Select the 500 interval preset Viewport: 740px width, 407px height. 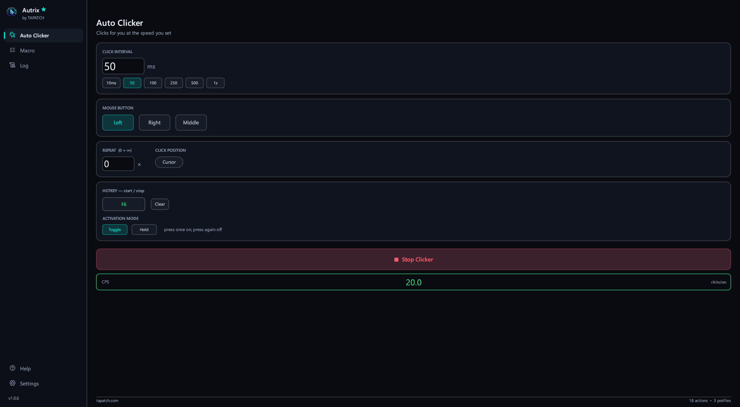pyautogui.click(x=195, y=83)
